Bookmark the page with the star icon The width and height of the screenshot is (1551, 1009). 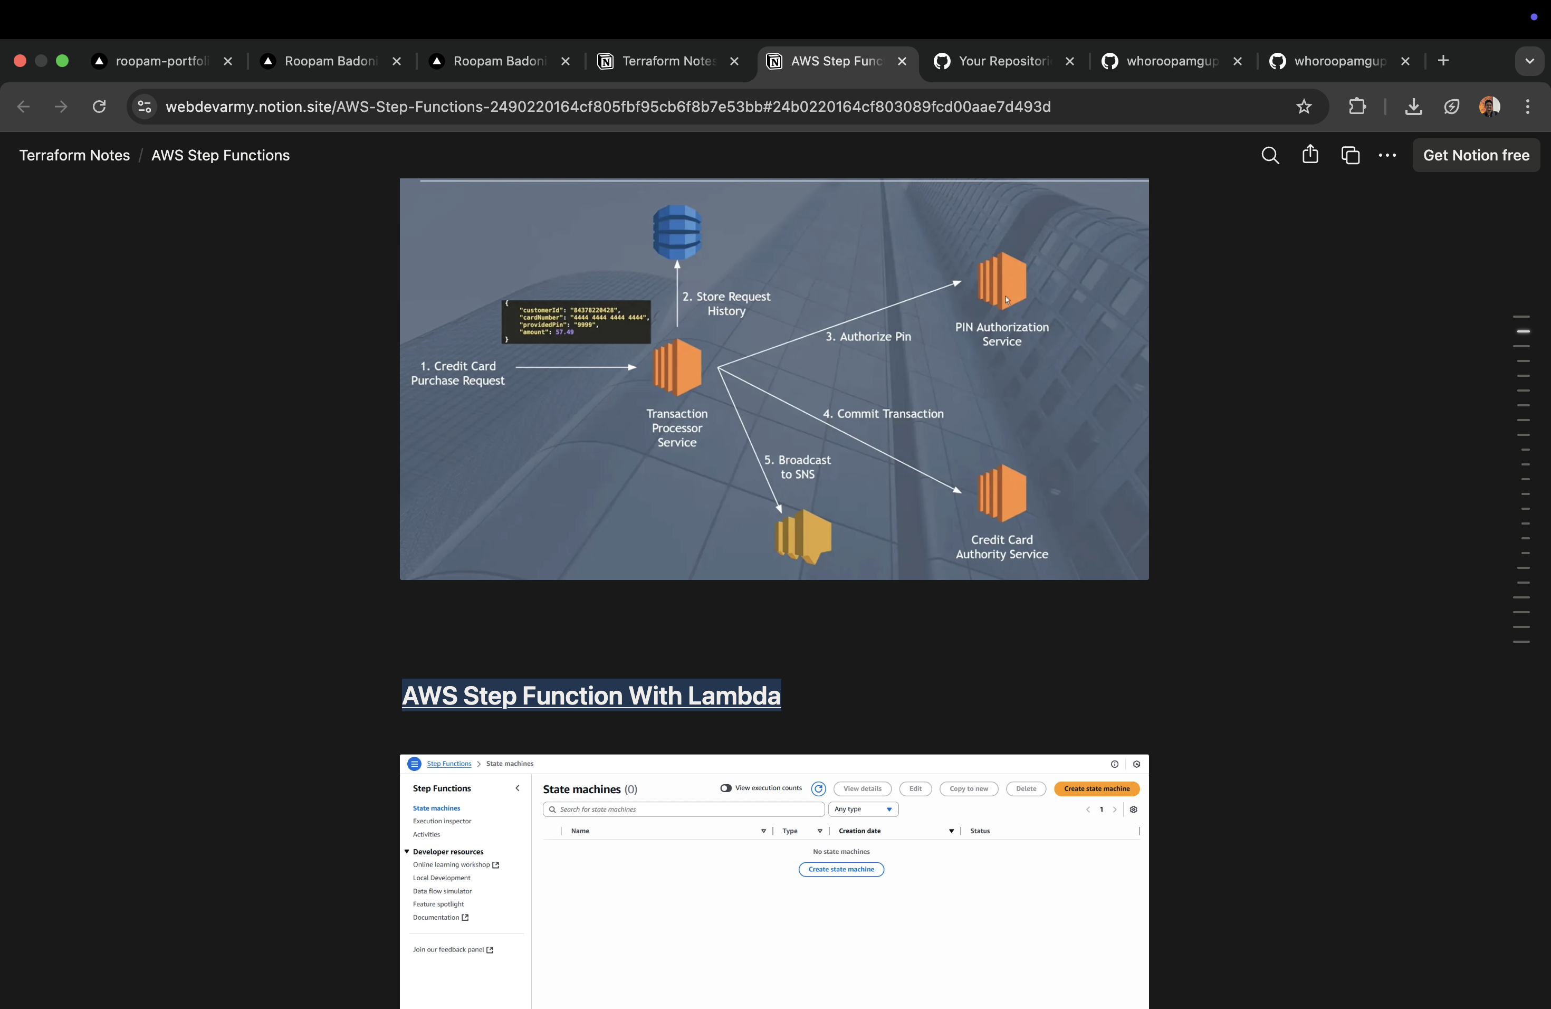click(x=1304, y=106)
